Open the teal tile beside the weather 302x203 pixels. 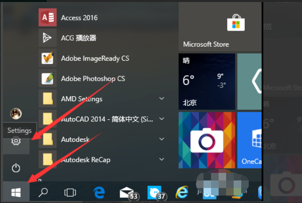pos(249,81)
